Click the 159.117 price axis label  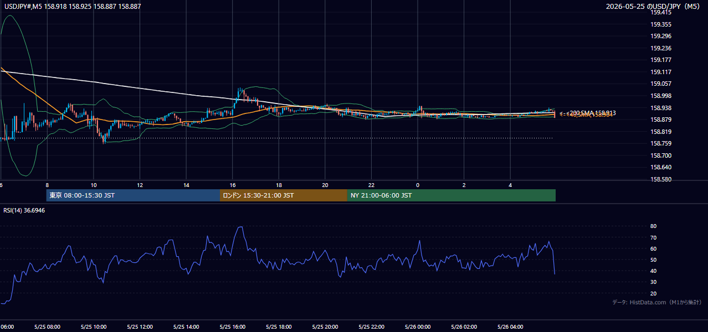click(661, 72)
